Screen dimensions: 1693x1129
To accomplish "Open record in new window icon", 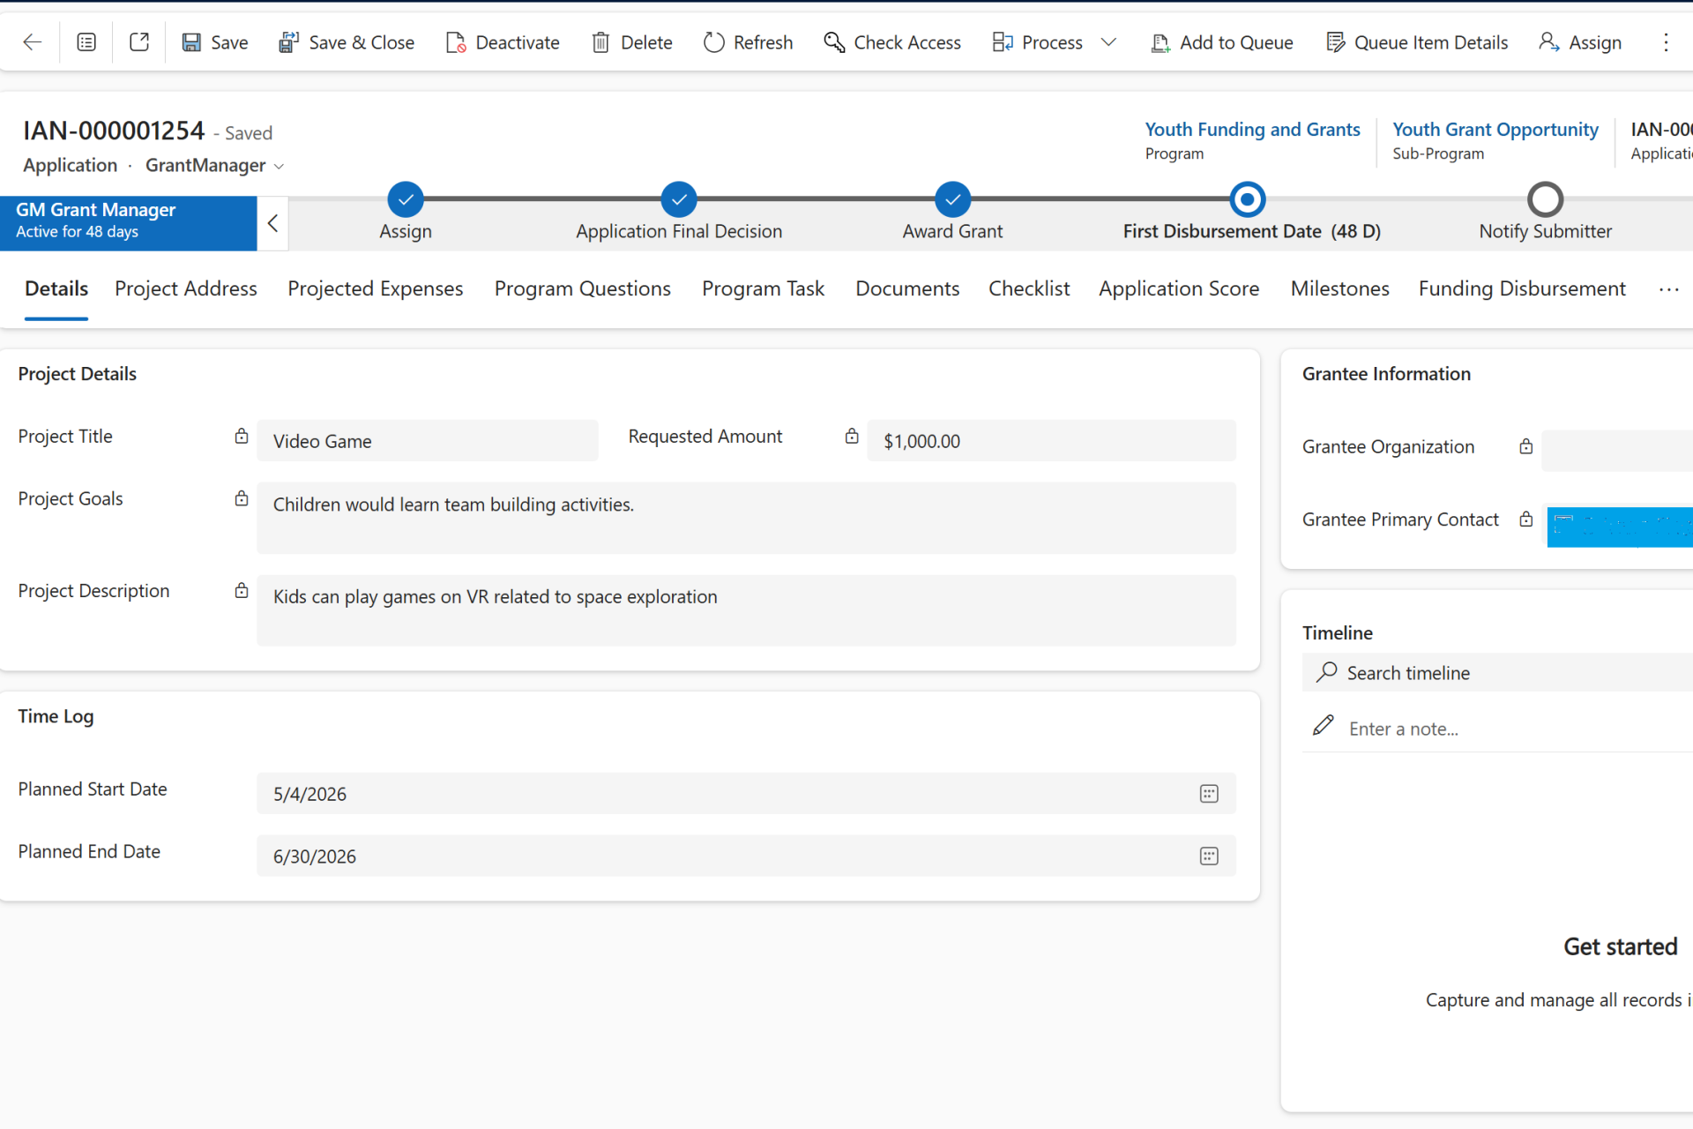I will (x=139, y=42).
